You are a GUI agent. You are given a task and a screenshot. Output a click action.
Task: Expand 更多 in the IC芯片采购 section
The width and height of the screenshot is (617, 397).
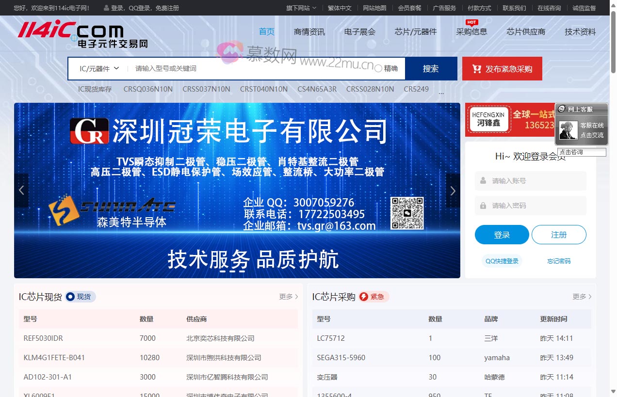pyautogui.click(x=582, y=297)
